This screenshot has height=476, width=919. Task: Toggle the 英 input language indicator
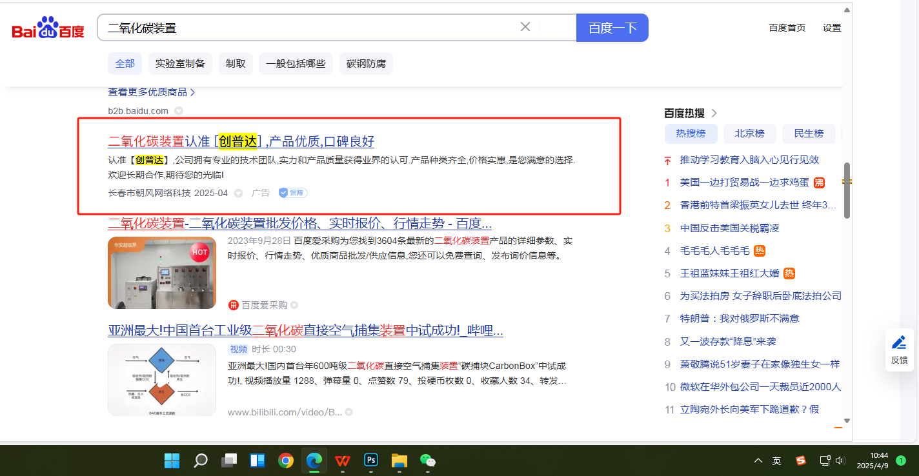pyautogui.click(x=777, y=461)
